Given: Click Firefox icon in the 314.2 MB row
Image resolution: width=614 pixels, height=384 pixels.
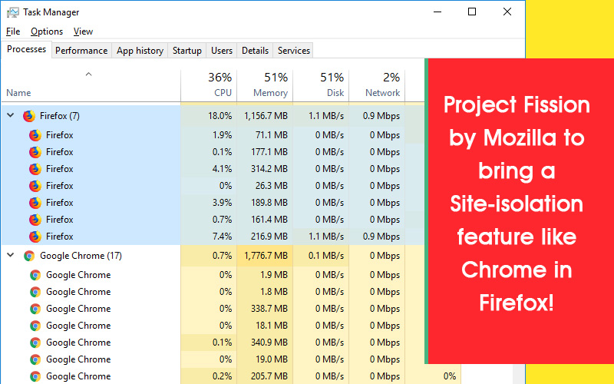Looking at the screenshot, I should (35, 169).
